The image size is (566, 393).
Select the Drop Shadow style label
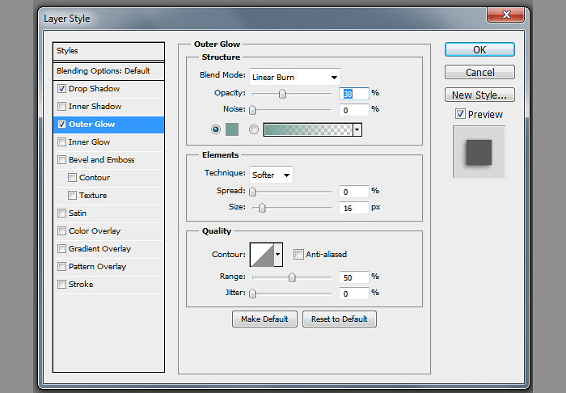(95, 88)
